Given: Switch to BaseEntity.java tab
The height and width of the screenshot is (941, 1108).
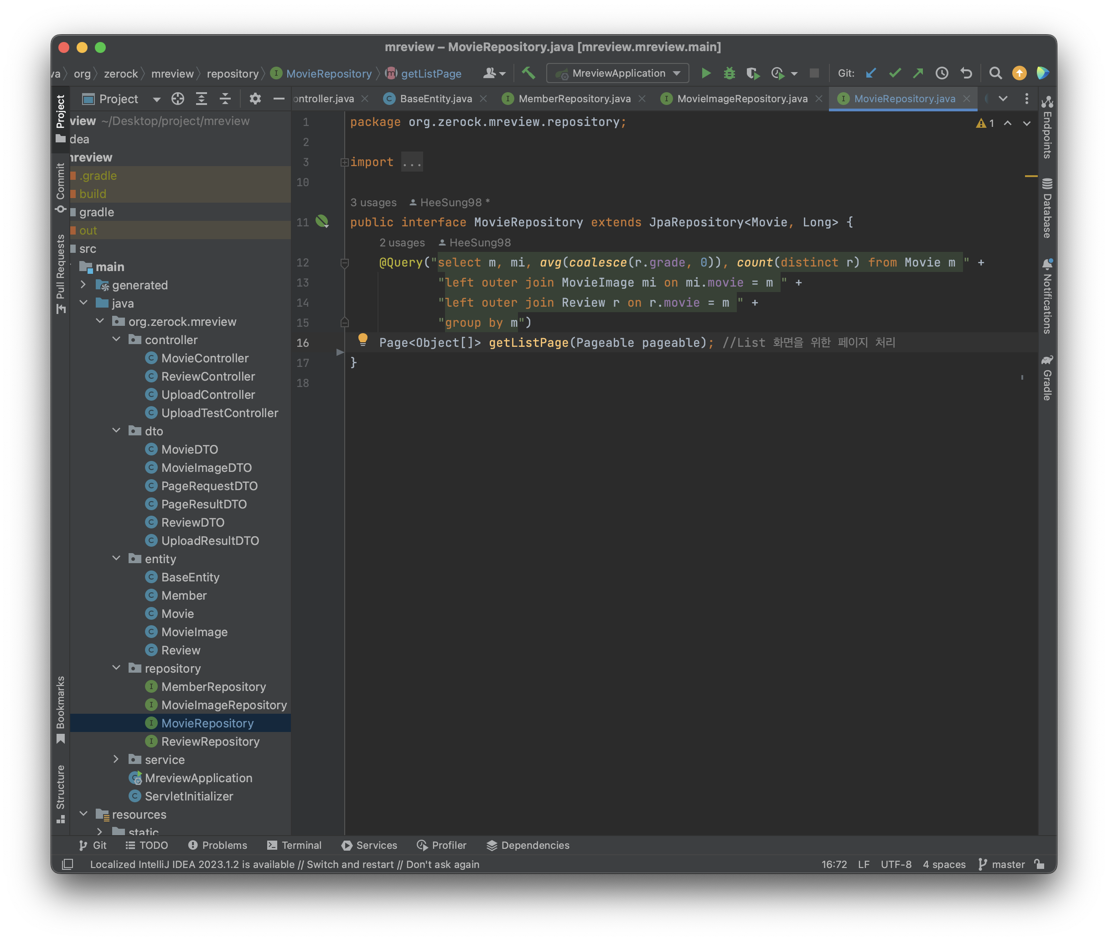Looking at the screenshot, I should (x=435, y=99).
